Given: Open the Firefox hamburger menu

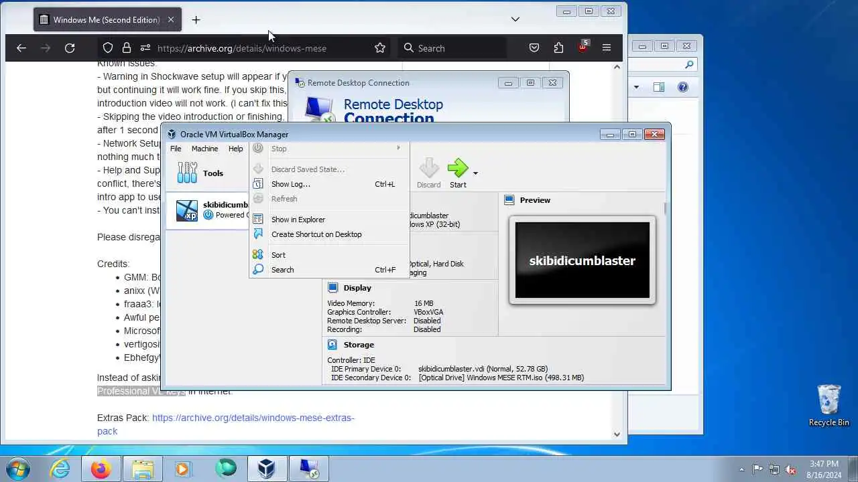Looking at the screenshot, I should point(607,48).
